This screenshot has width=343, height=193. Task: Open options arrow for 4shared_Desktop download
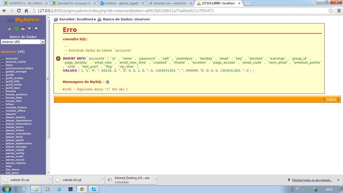[x=155, y=179]
